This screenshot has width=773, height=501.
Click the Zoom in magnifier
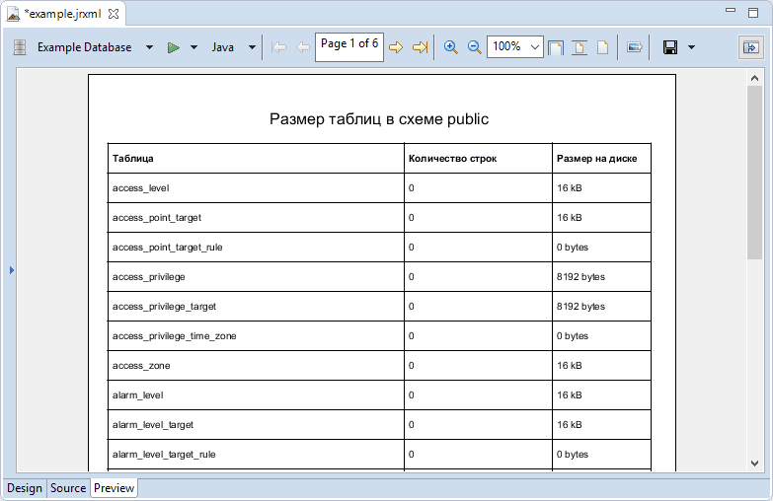coord(450,47)
